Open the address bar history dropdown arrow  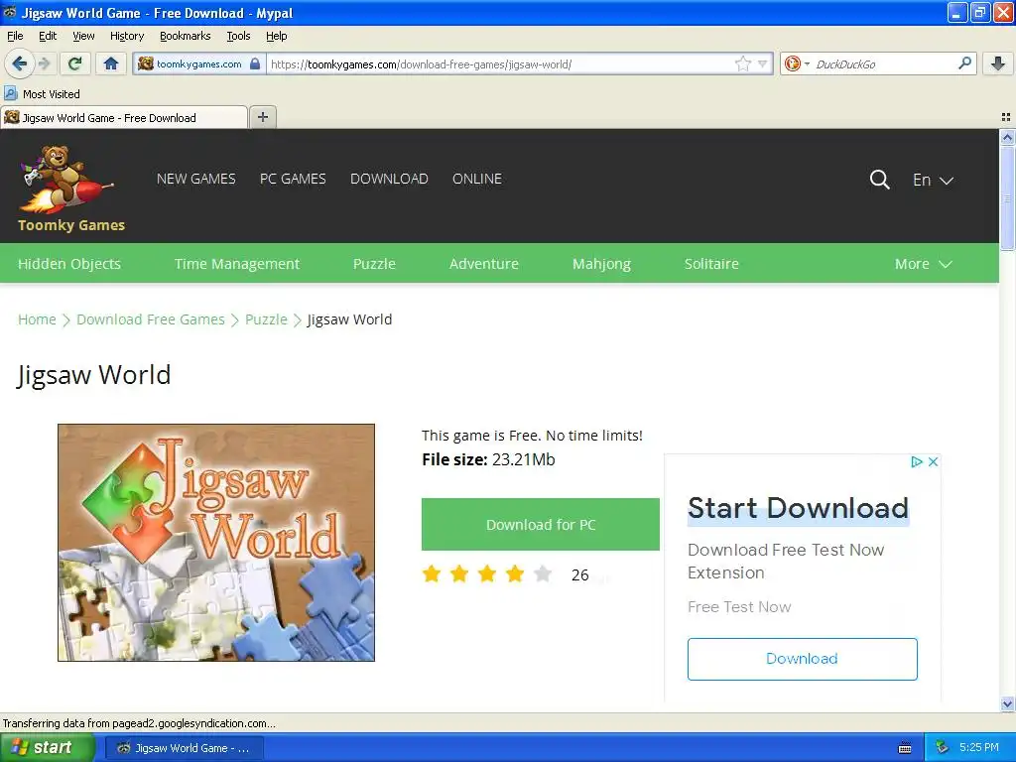click(763, 63)
